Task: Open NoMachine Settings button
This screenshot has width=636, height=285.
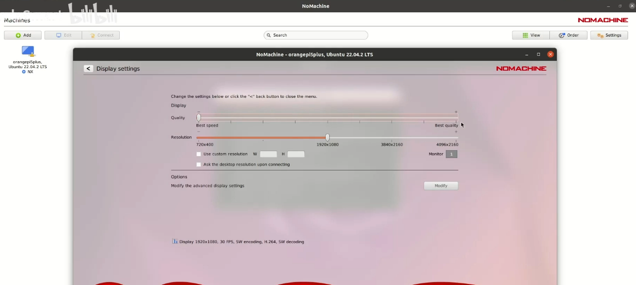Action: pos(609,35)
